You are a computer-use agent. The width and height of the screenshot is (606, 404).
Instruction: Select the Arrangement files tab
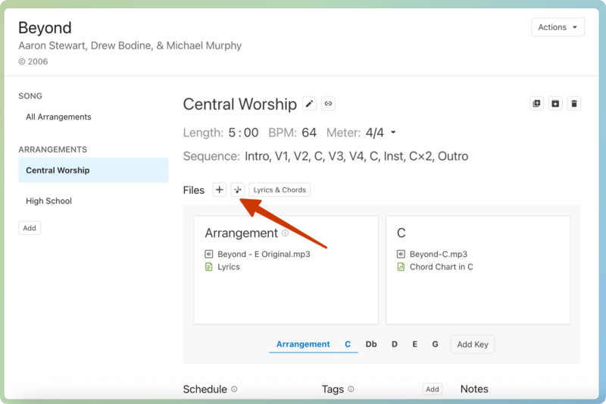click(303, 344)
